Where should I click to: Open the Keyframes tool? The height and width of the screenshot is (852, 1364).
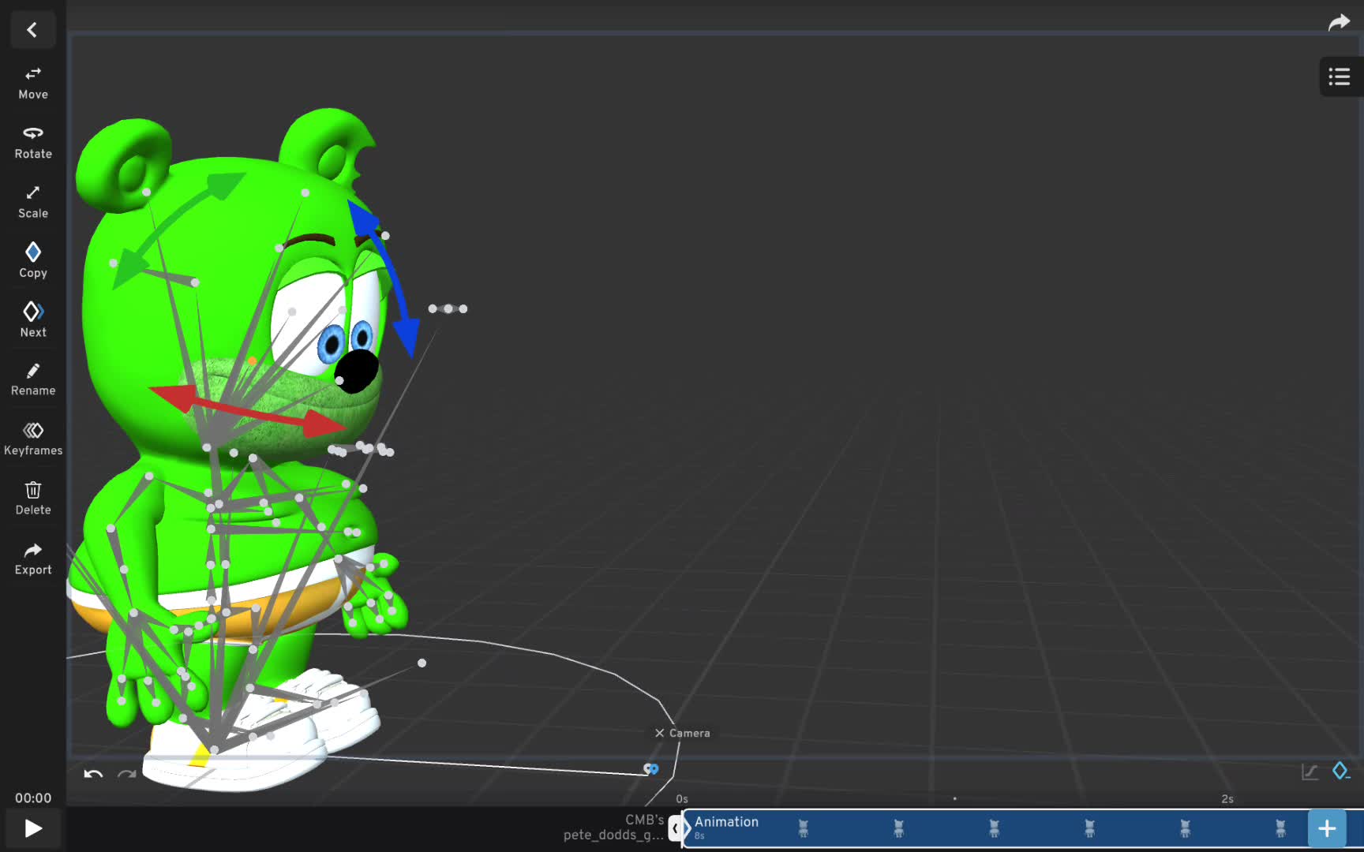pyautogui.click(x=33, y=439)
